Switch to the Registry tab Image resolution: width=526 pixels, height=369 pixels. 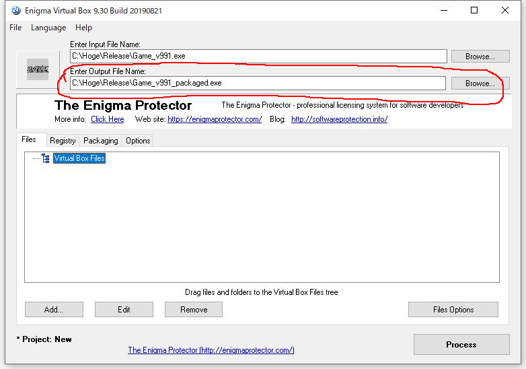[63, 141]
